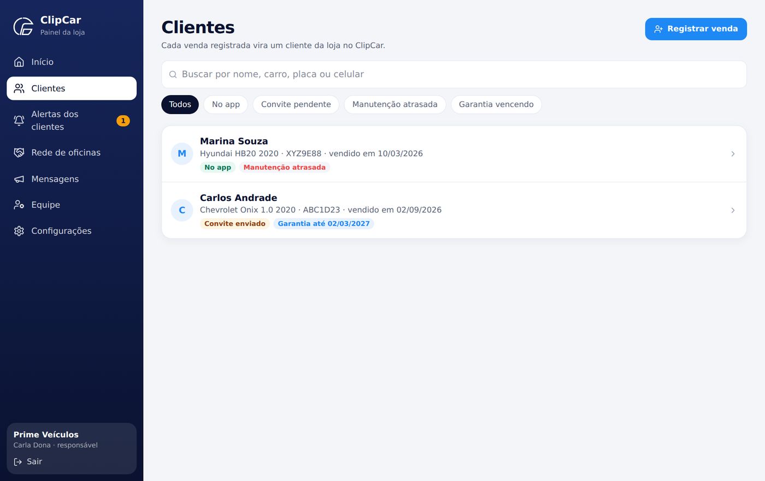The width and height of the screenshot is (765, 481).
Task: Click Carlos Andrade's C avatar
Action: click(182, 210)
